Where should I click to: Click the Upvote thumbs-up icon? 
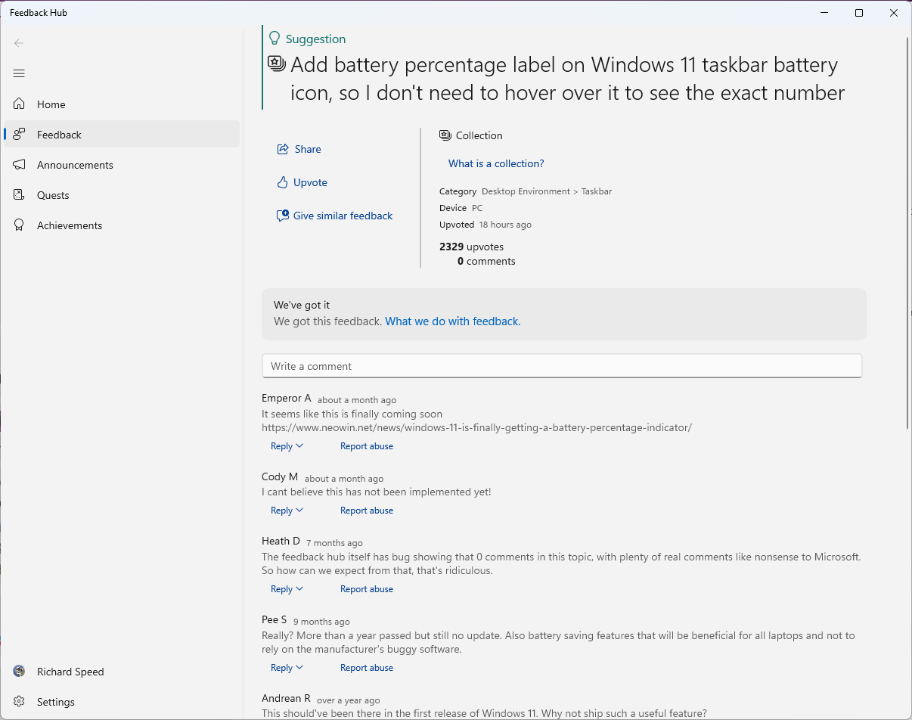pyautogui.click(x=283, y=182)
